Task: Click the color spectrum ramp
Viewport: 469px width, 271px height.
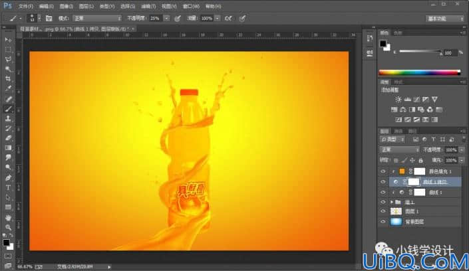Action: pyautogui.click(x=420, y=72)
